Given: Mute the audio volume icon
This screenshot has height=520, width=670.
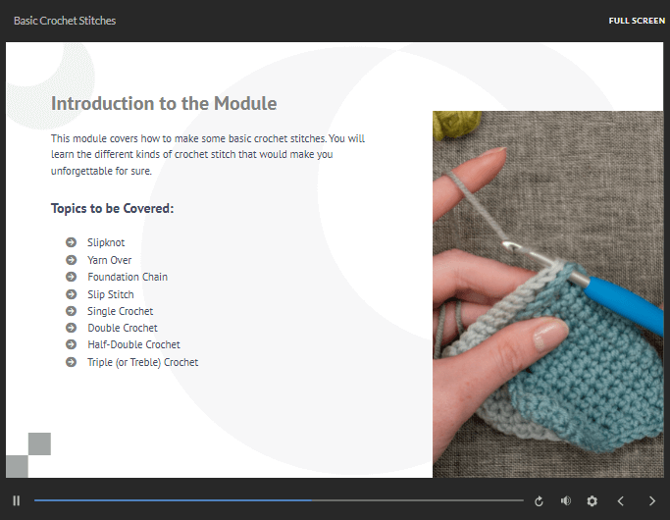Looking at the screenshot, I should pos(566,500).
